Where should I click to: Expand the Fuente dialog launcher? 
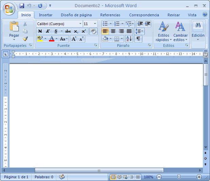pos(95,45)
